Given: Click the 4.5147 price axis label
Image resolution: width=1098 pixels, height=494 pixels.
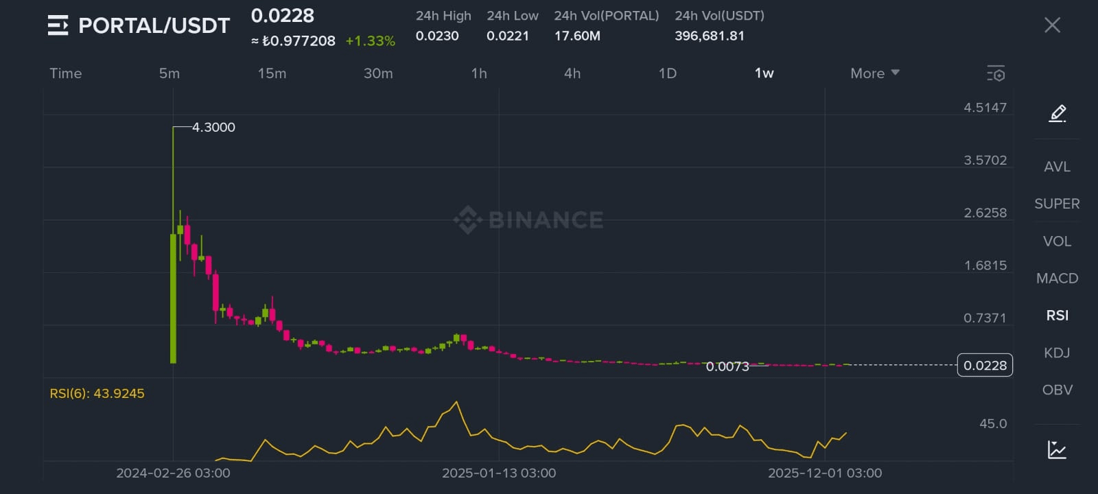Looking at the screenshot, I should [x=985, y=108].
